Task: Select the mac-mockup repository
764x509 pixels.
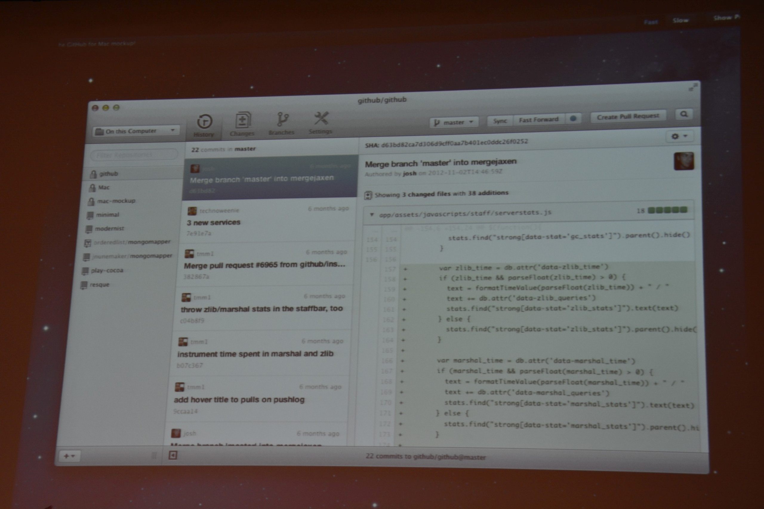Action: [x=115, y=201]
